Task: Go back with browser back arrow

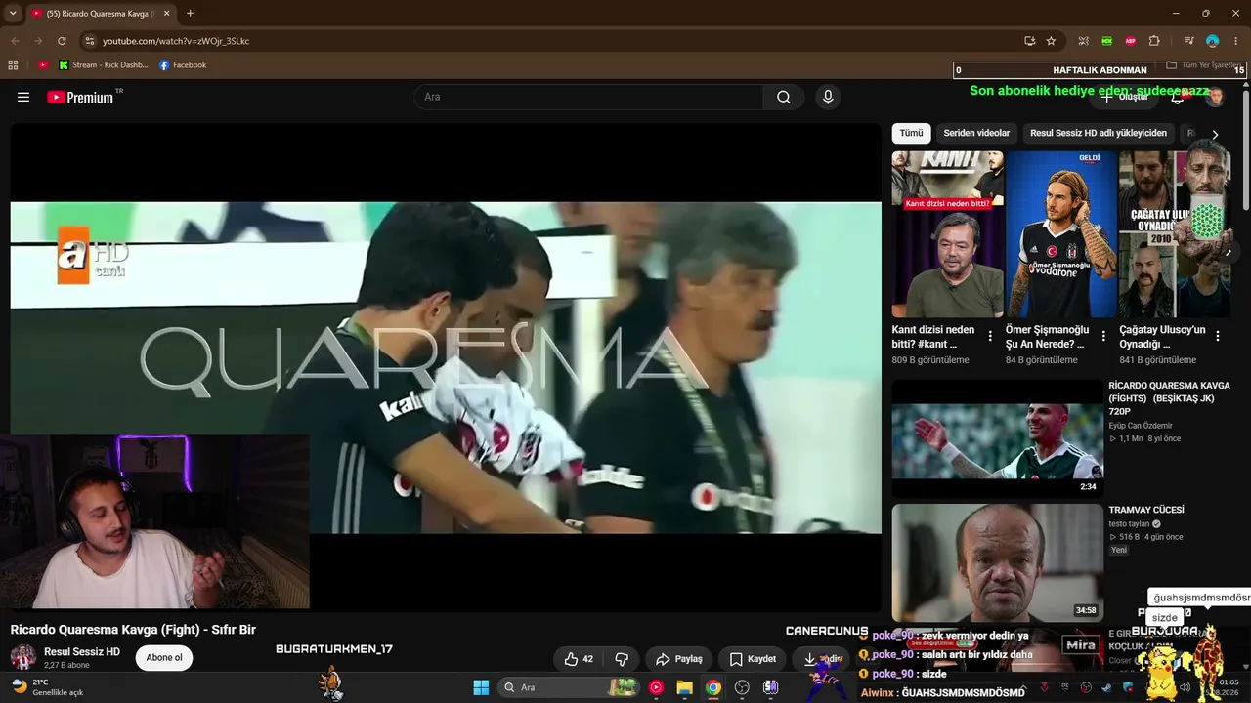Action: 15,41
